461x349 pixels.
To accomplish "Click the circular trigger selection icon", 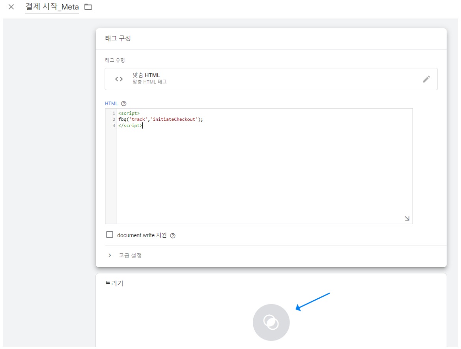I will (x=271, y=322).
